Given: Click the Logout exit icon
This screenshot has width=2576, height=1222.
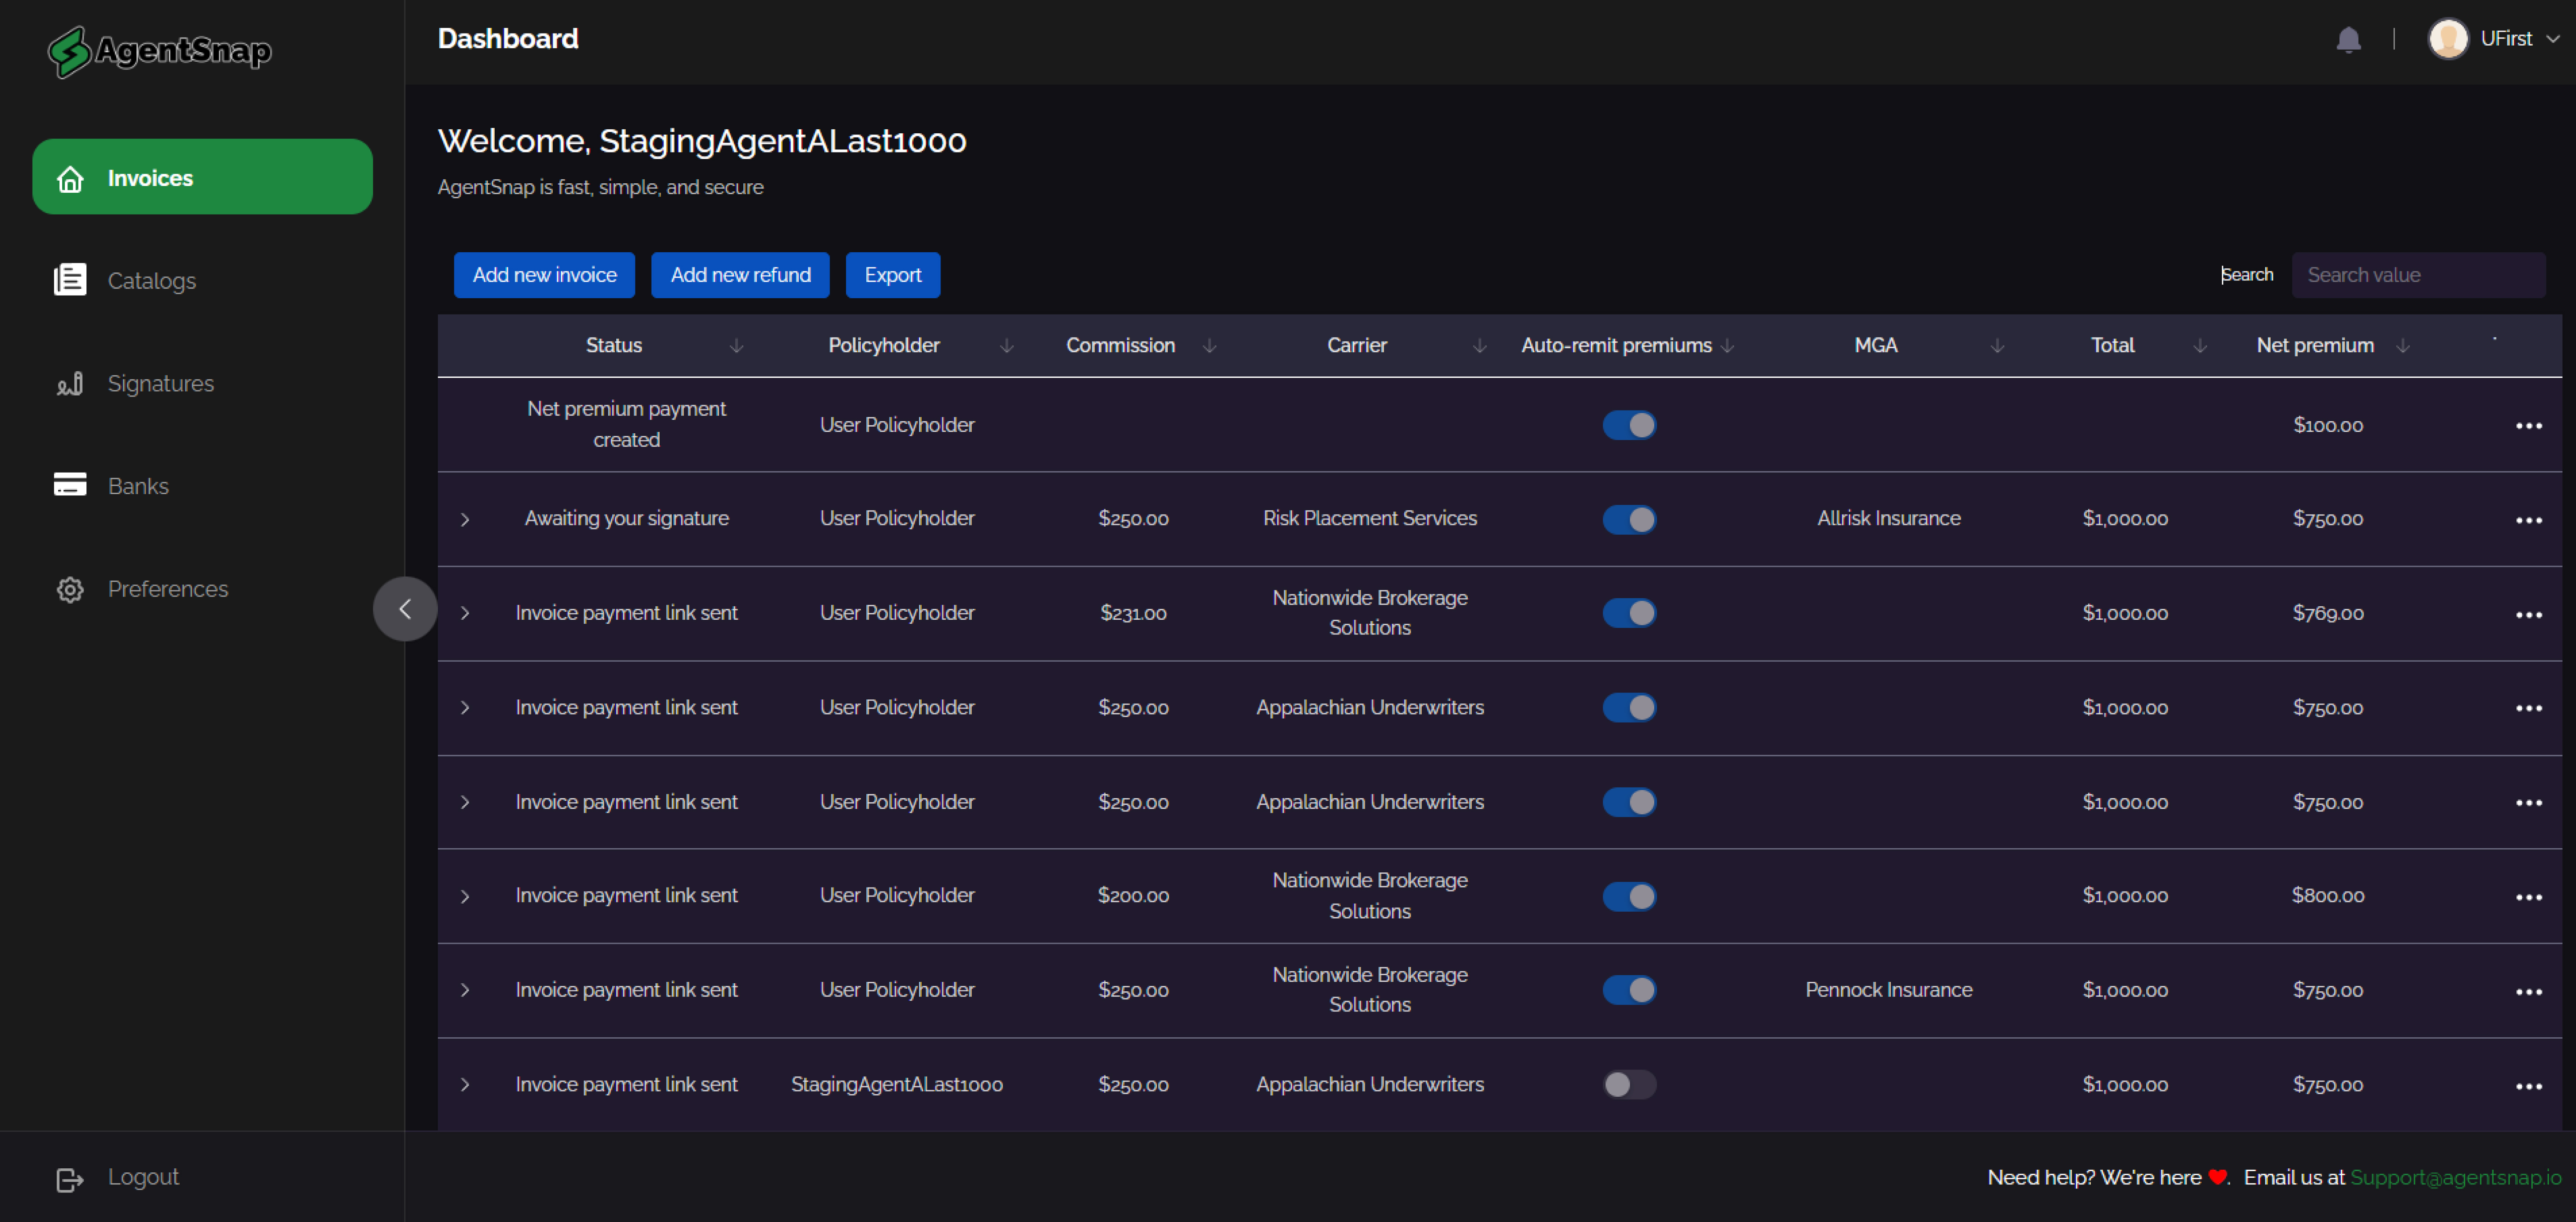Looking at the screenshot, I should point(70,1179).
